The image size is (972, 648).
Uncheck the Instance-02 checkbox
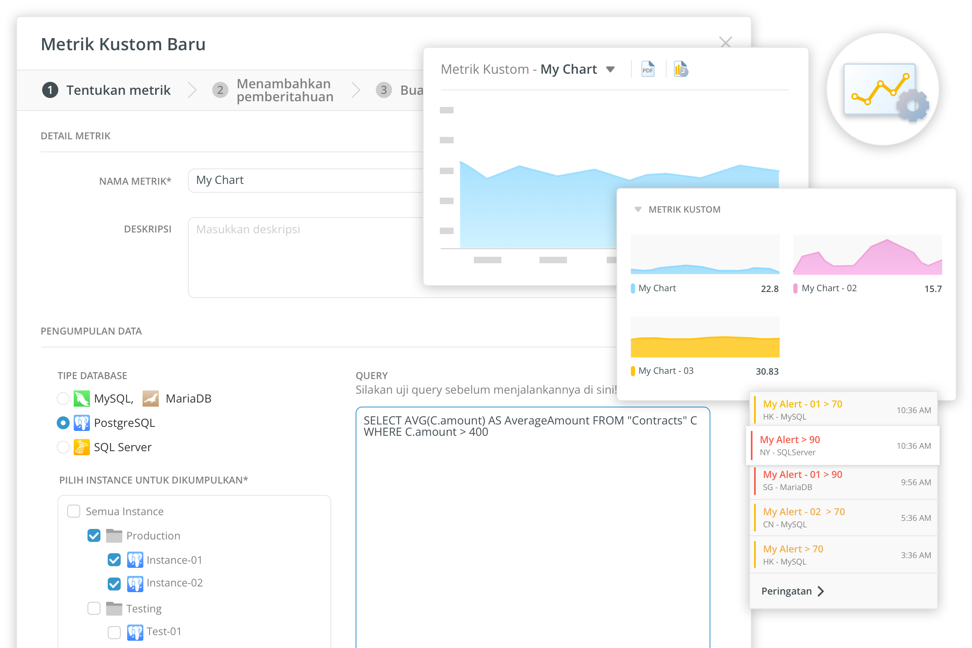coord(114,584)
